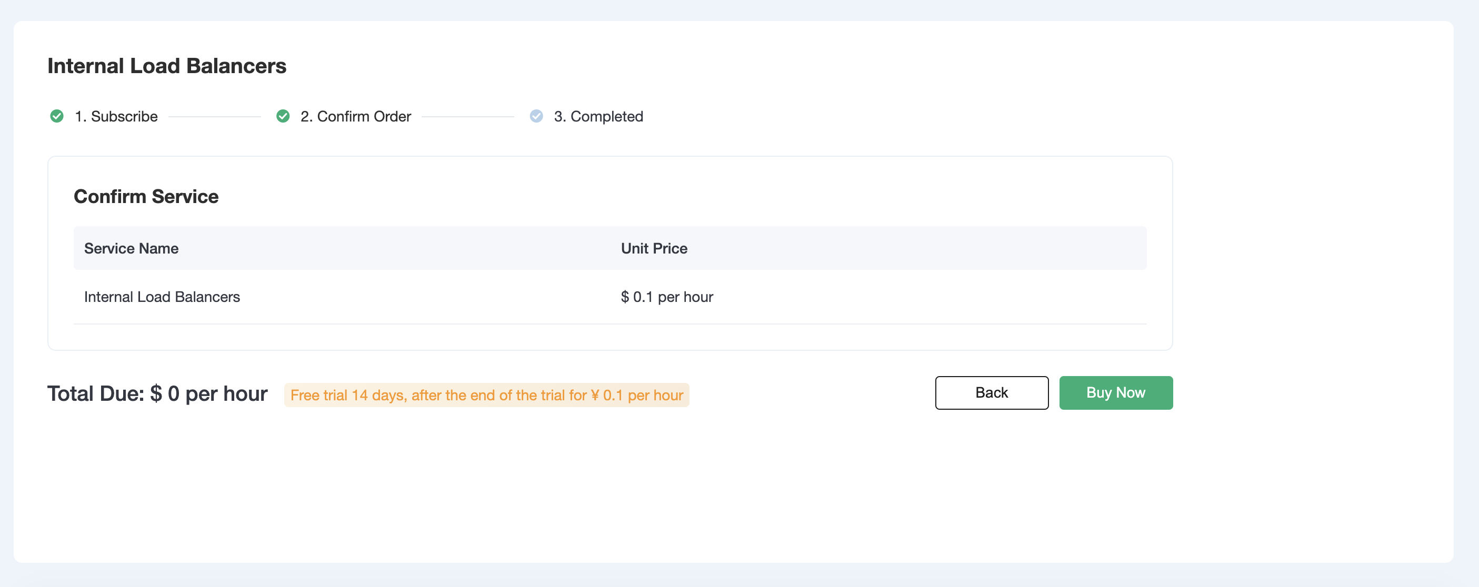Click the "$ 0.1 per hour" unit price cell

[666, 297]
